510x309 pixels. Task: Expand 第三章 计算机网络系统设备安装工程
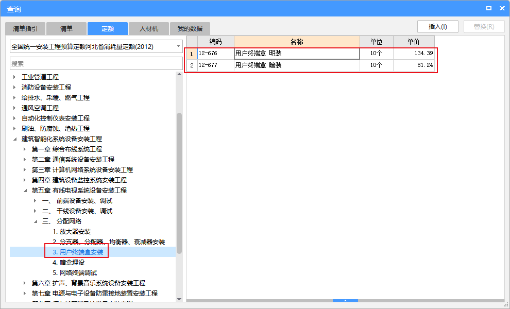pos(25,170)
